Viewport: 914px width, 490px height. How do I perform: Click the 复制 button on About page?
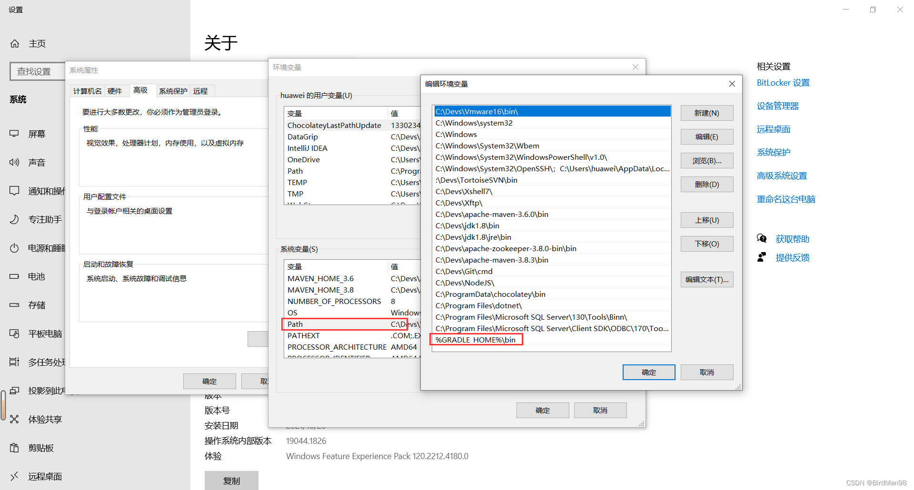pos(231,480)
